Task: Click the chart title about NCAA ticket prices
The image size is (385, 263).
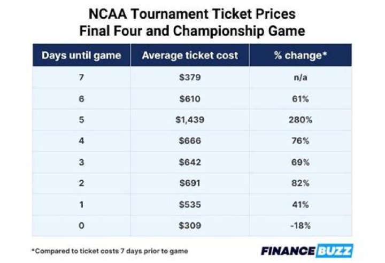Action: coord(192,21)
